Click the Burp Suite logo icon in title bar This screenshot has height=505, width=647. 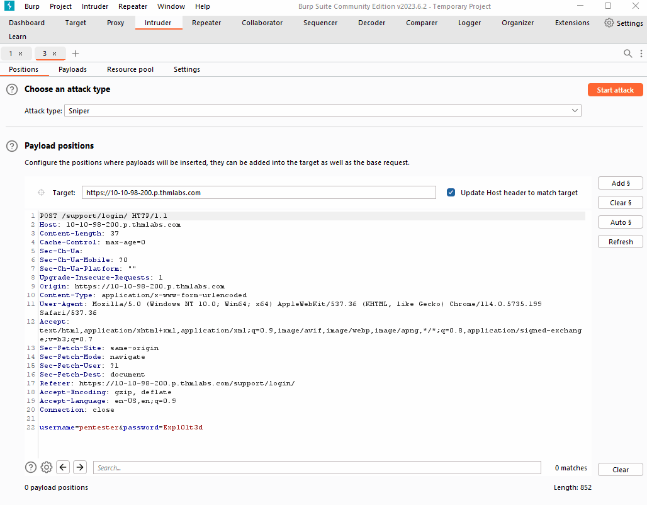(9, 6)
